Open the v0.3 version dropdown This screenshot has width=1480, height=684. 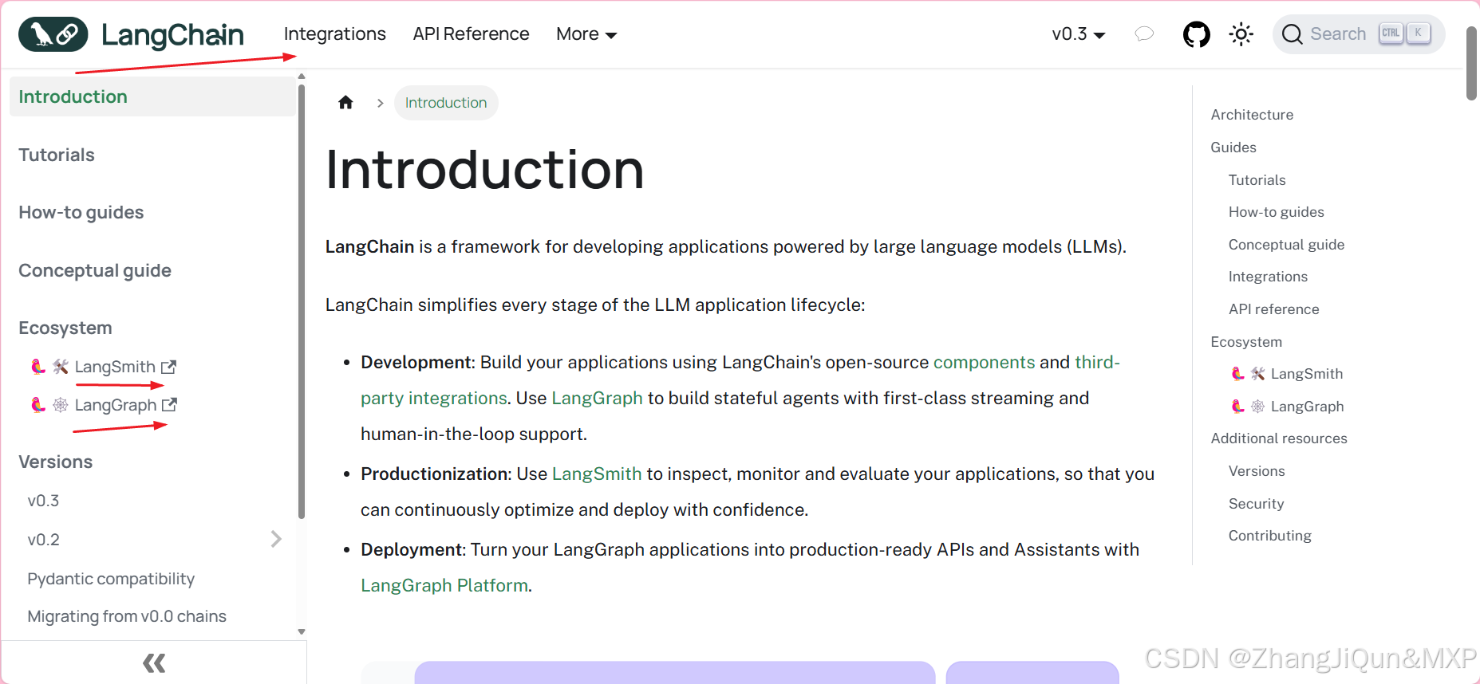click(x=1078, y=34)
